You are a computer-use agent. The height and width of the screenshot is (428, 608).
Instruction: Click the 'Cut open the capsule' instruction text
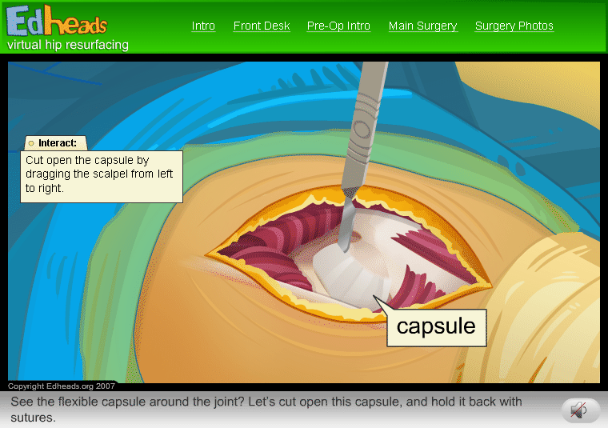pos(99,174)
